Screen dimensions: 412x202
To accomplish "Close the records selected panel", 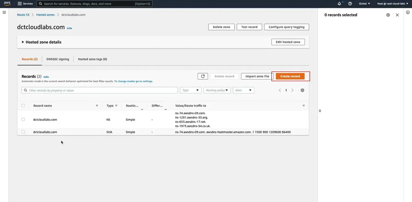I will click(397, 15).
